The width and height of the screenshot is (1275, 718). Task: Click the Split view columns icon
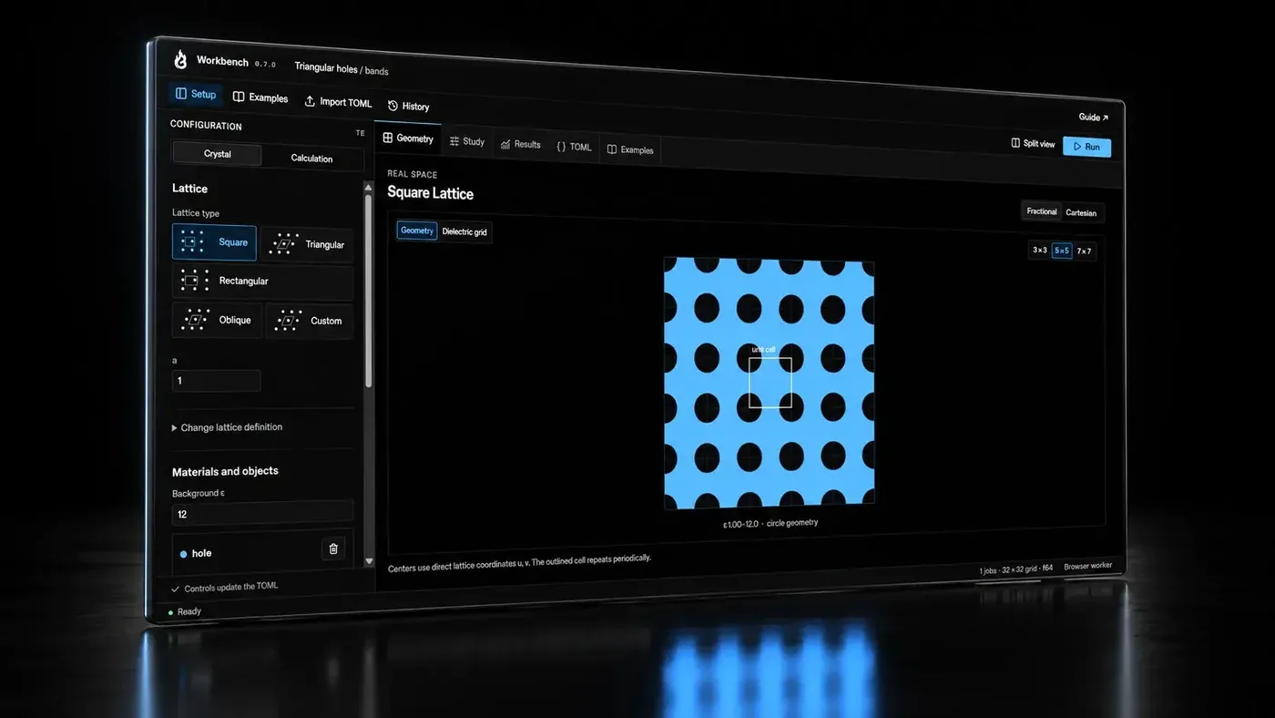point(1015,143)
